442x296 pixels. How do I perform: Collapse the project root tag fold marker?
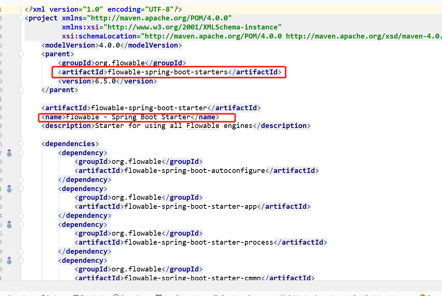pos(21,18)
